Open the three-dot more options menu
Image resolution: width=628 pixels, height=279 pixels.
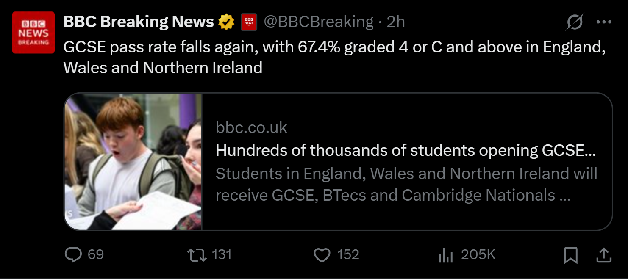coord(603,22)
